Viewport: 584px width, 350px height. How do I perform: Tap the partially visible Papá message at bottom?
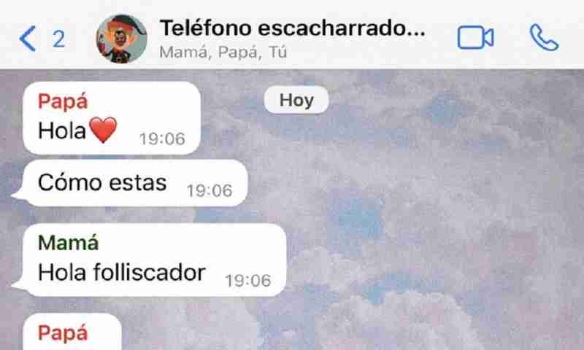(72, 332)
